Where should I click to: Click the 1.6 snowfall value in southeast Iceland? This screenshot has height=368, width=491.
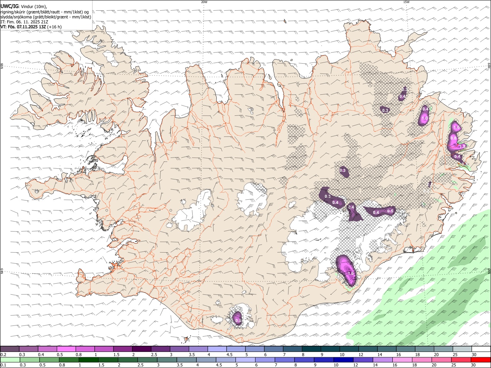(351, 273)
